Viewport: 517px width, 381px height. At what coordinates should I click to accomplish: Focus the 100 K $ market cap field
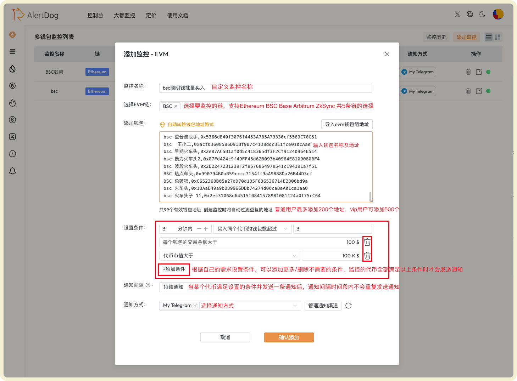coord(332,256)
